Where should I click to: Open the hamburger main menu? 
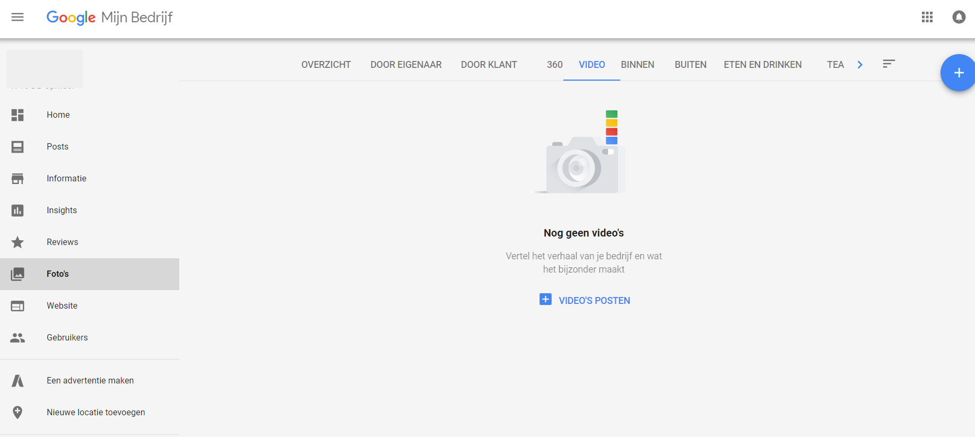tap(18, 17)
